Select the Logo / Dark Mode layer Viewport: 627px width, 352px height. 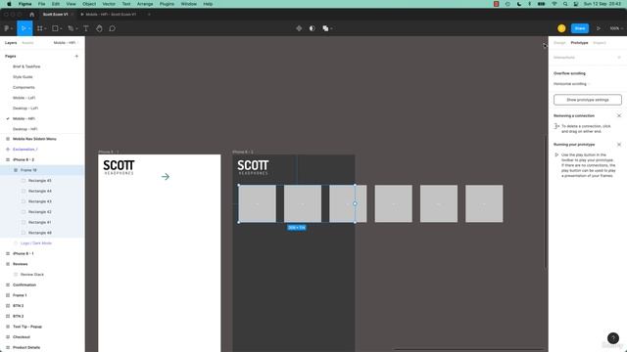coord(36,243)
